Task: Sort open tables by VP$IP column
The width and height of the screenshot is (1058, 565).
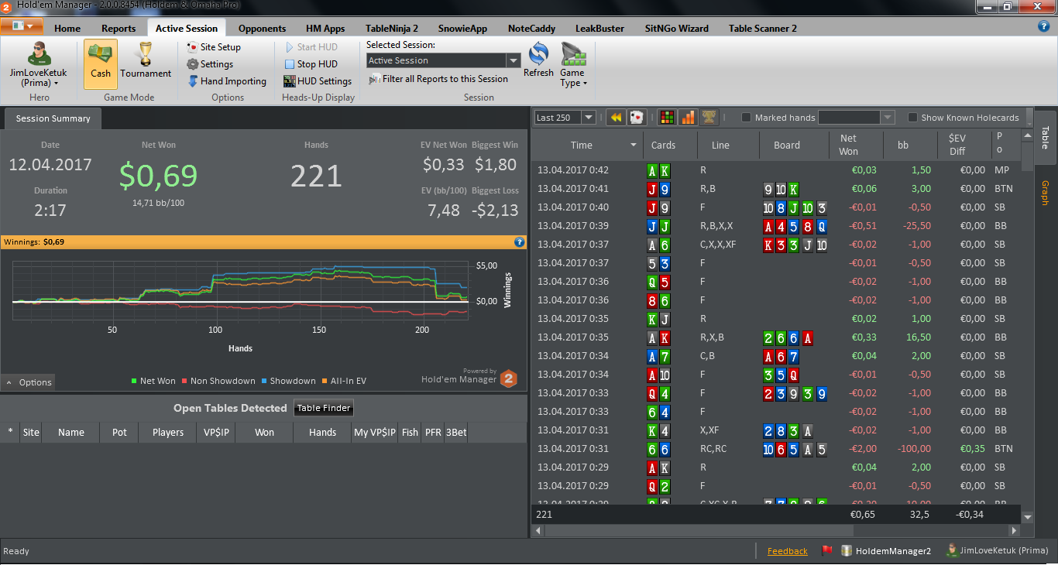Action: [215, 433]
